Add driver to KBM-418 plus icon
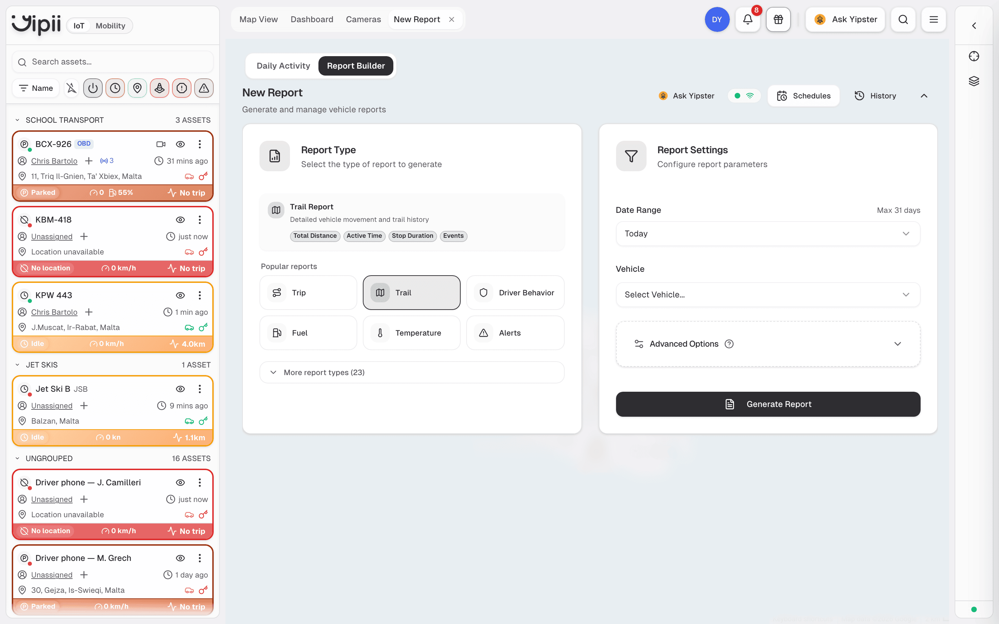 (84, 236)
